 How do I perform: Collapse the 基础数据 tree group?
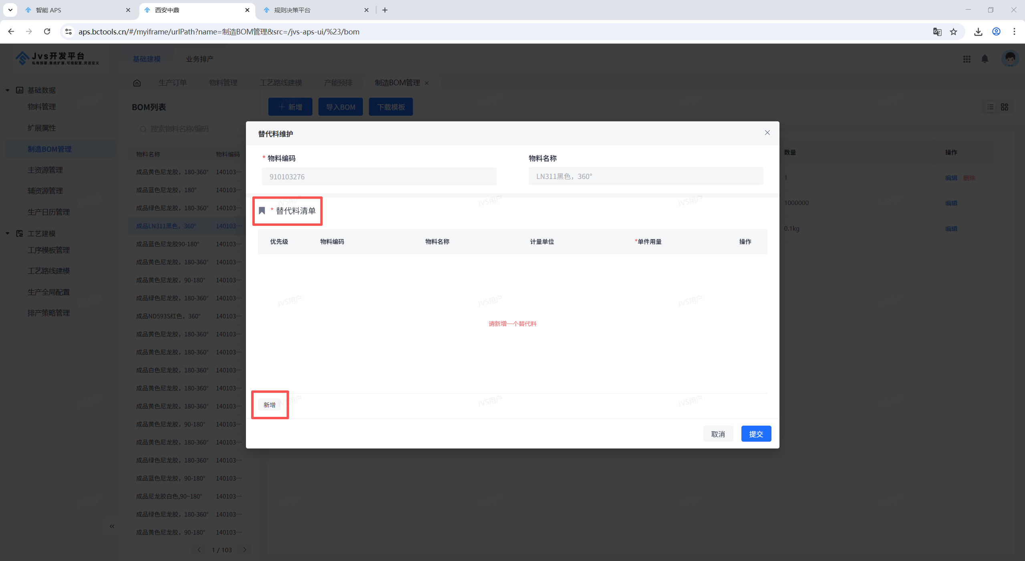tap(8, 90)
